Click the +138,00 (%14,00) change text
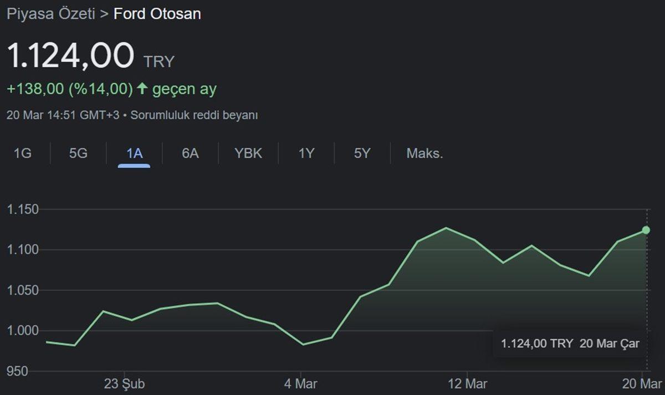 70,89
